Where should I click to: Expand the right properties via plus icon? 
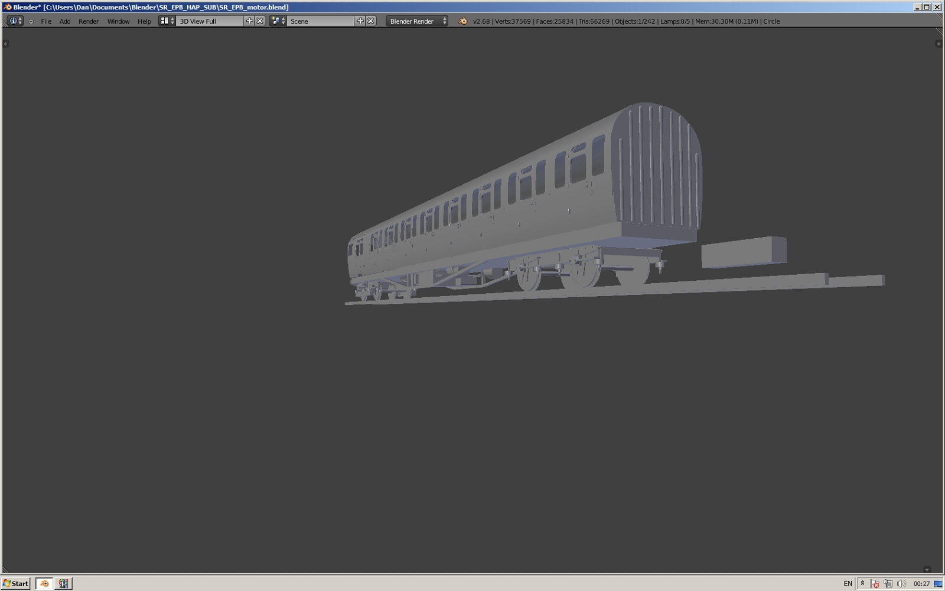pos(939,44)
